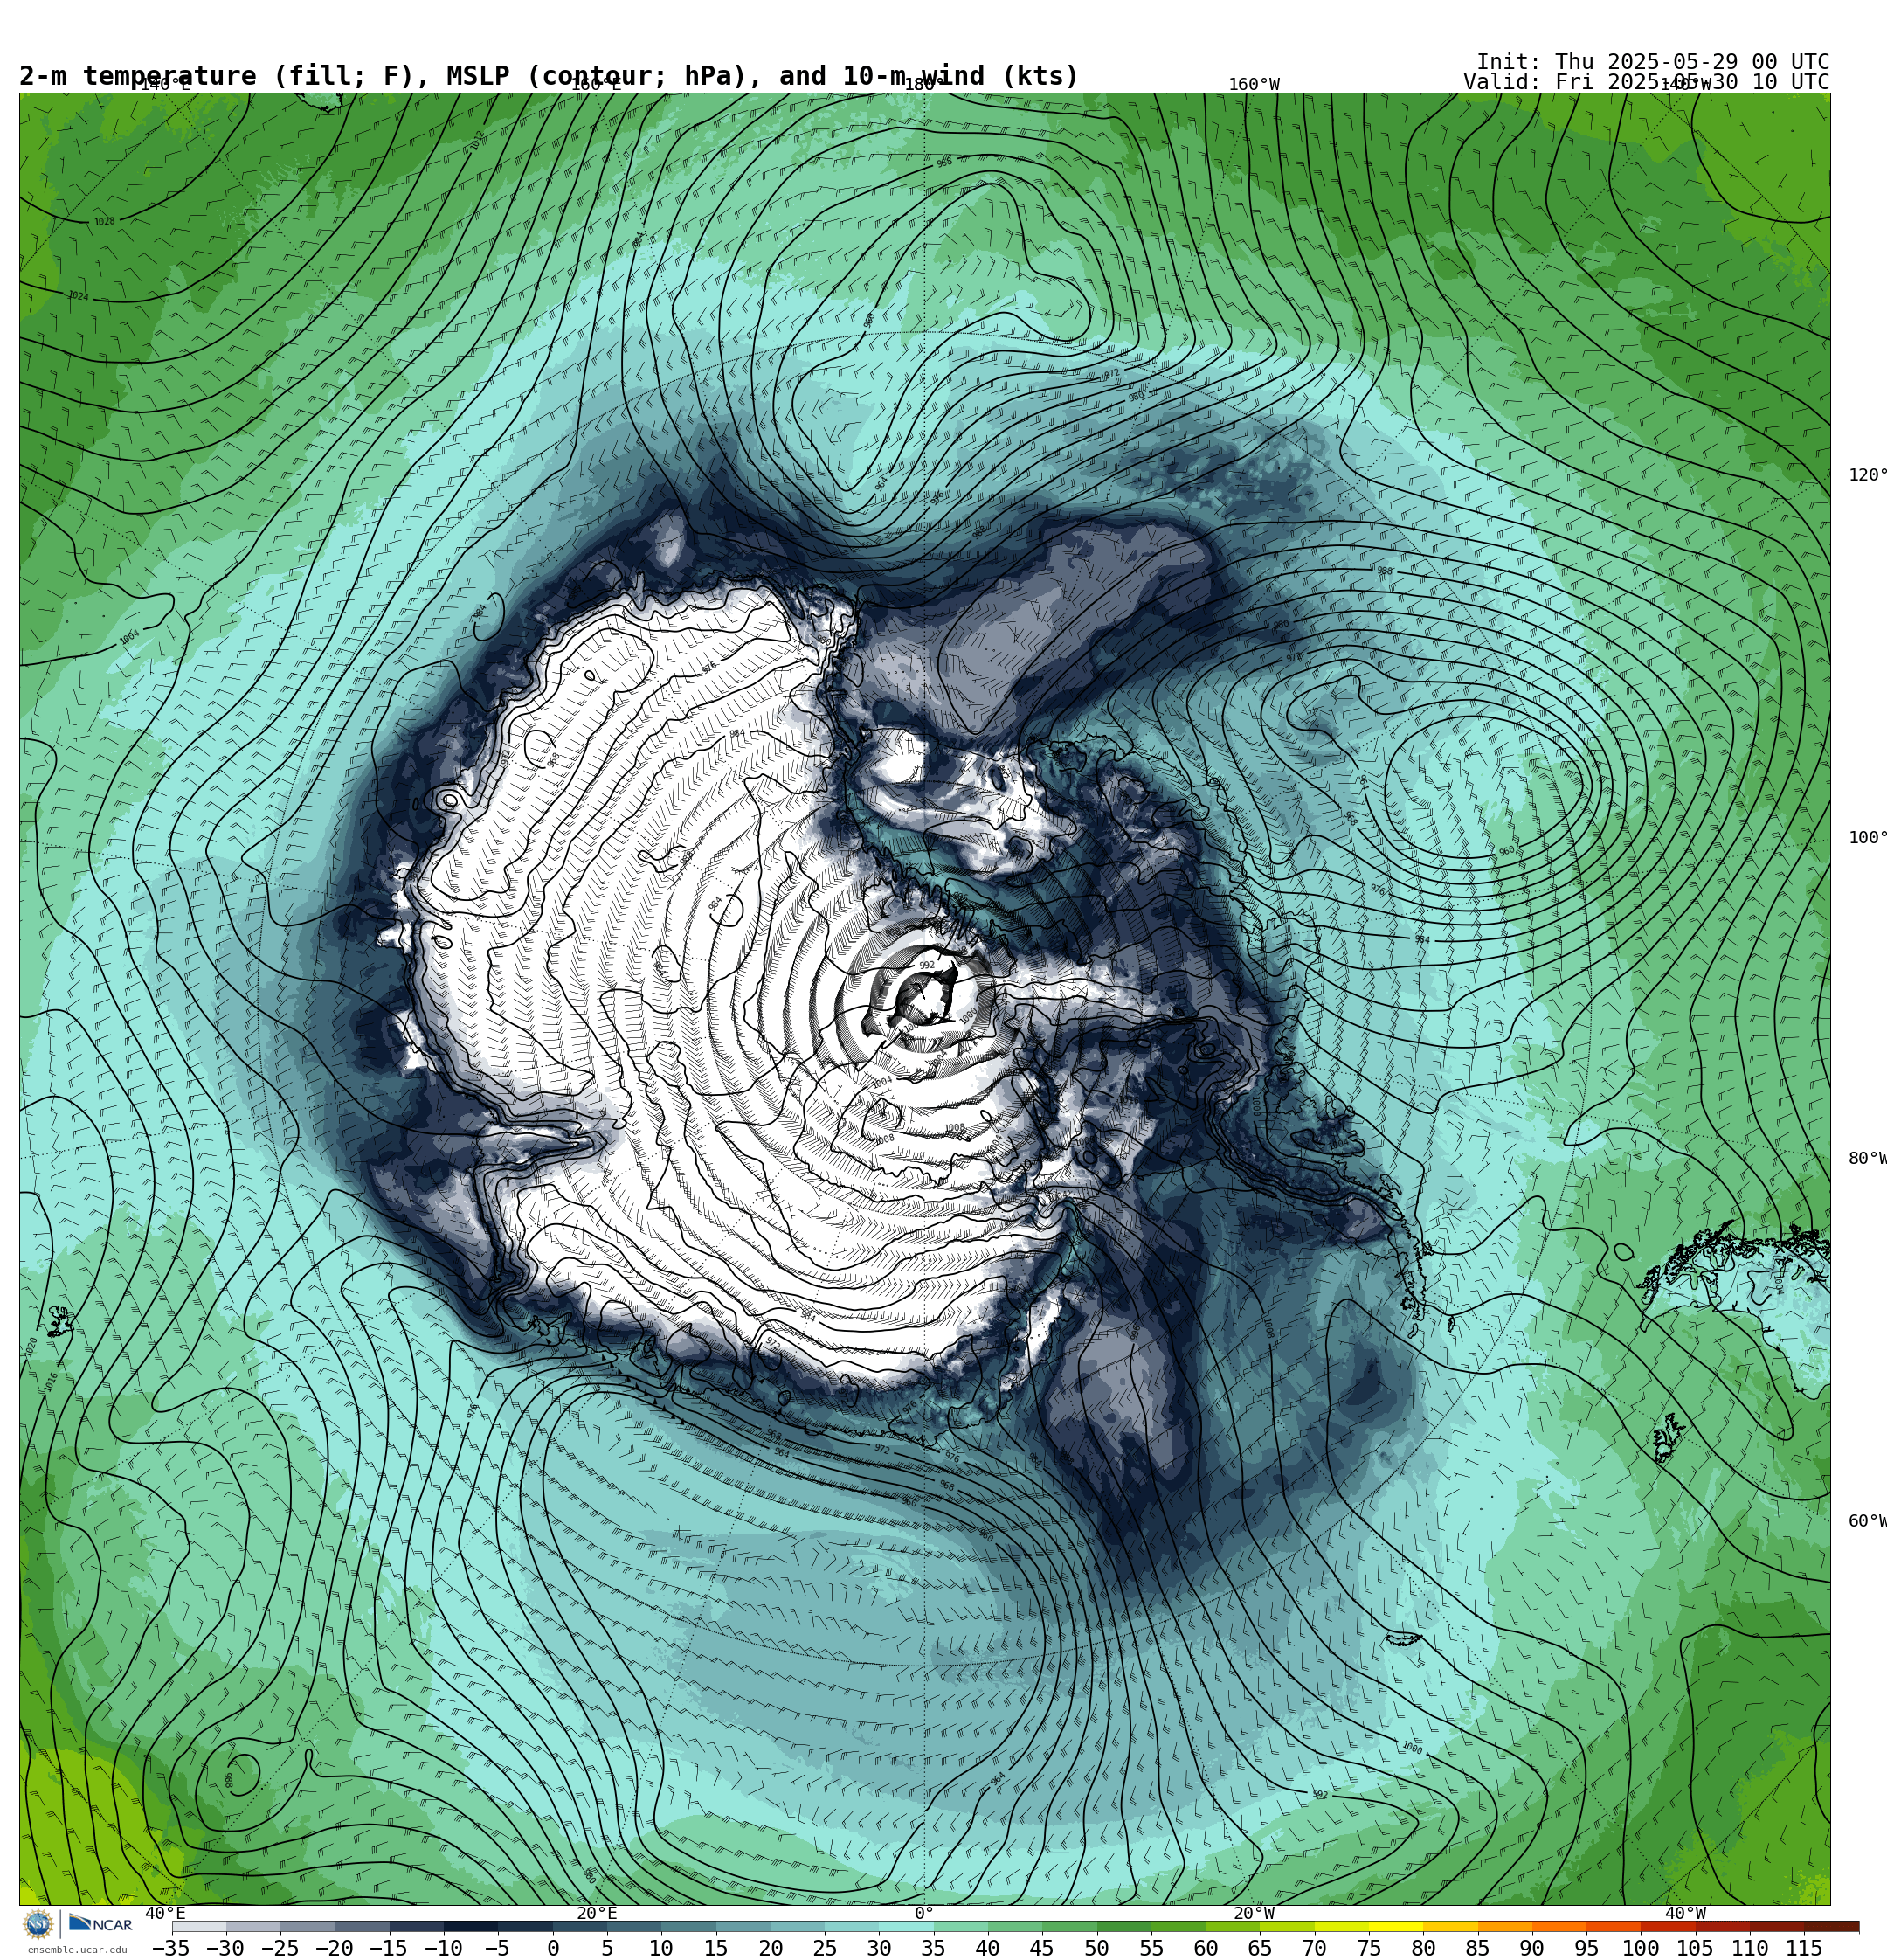Click the '95' colorbar tick label
The height and width of the screenshot is (1960, 1887).
coord(1586,1948)
